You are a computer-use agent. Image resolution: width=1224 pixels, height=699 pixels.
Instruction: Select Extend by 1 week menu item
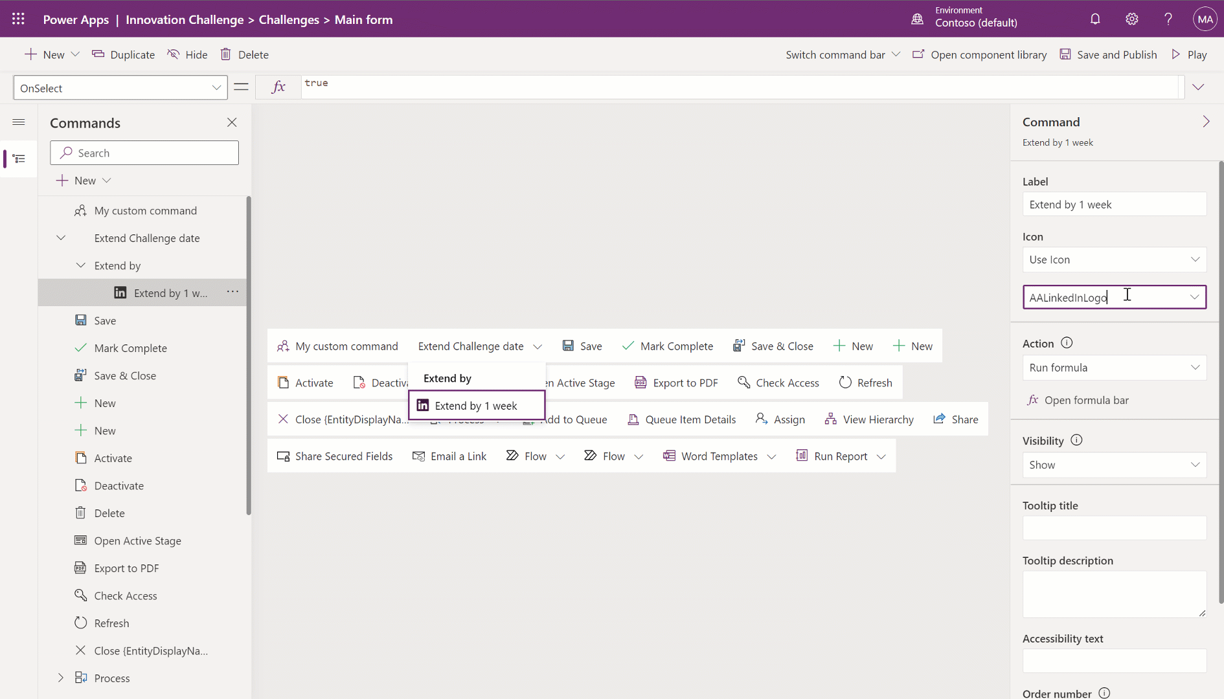(x=476, y=406)
